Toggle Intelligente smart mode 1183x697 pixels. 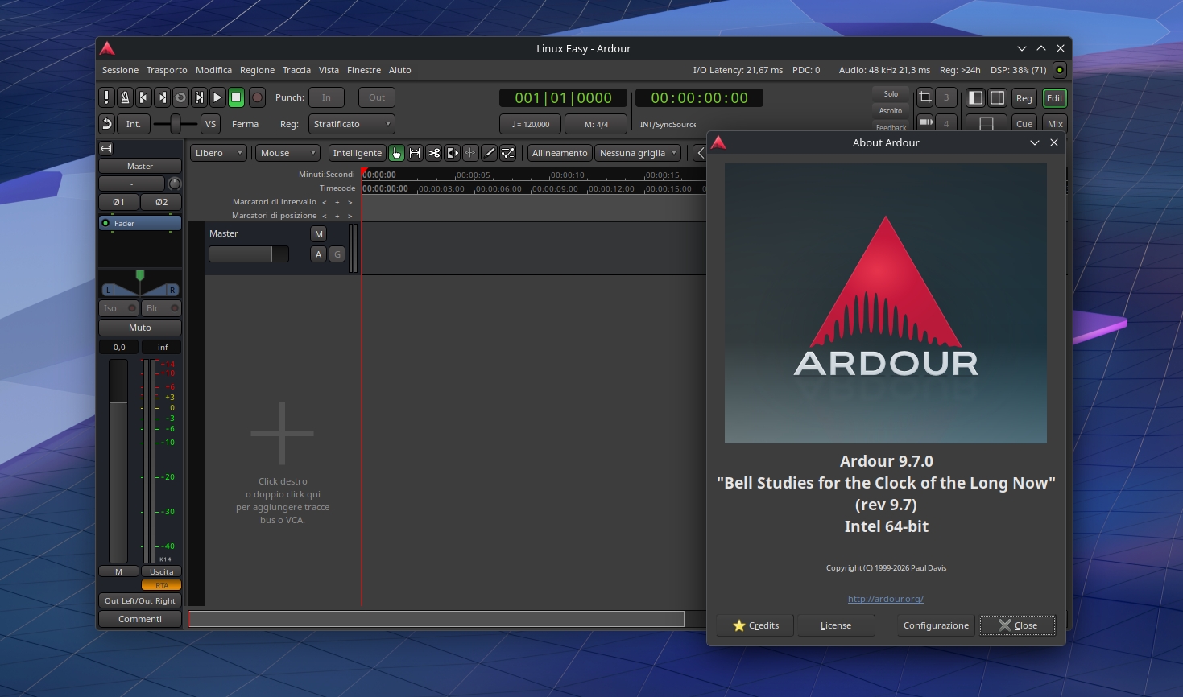click(x=358, y=153)
